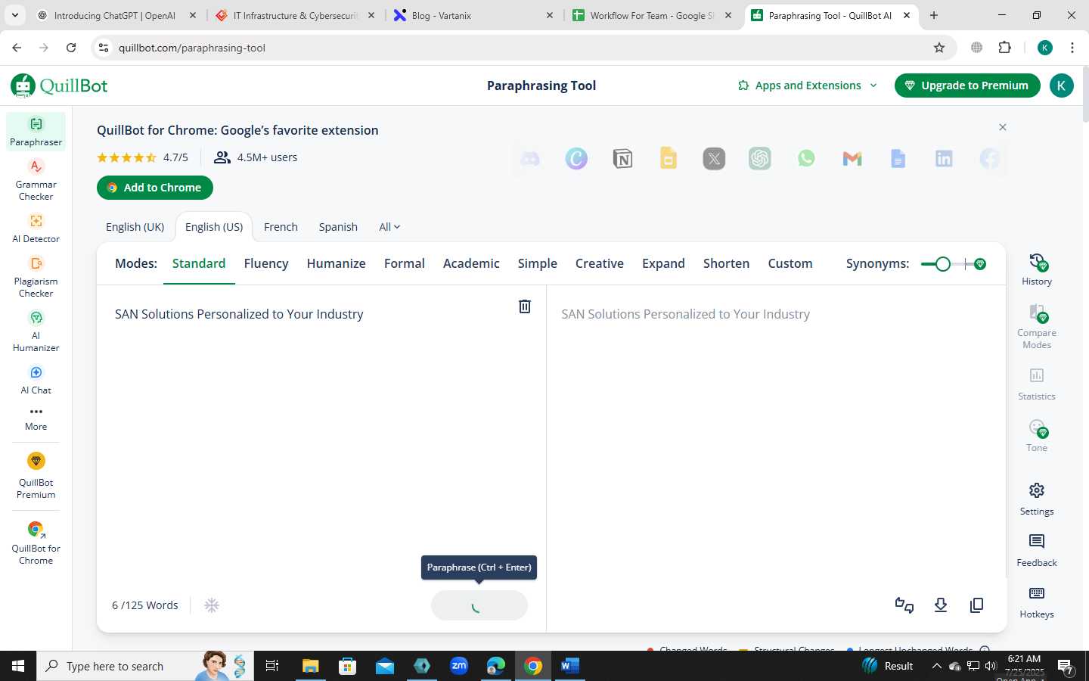The height and width of the screenshot is (681, 1089).
Task: Choose the Shorten mode
Action: [x=726, y=263]
